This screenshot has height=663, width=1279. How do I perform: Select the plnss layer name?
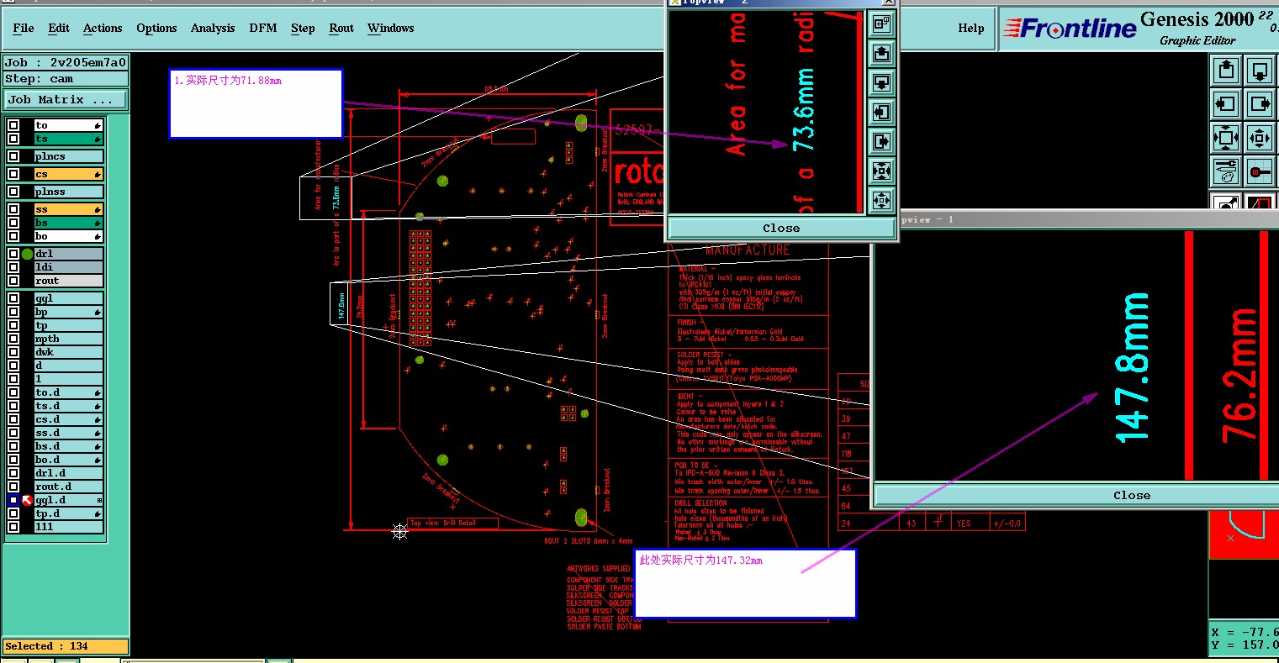click(x=68, y=192)
